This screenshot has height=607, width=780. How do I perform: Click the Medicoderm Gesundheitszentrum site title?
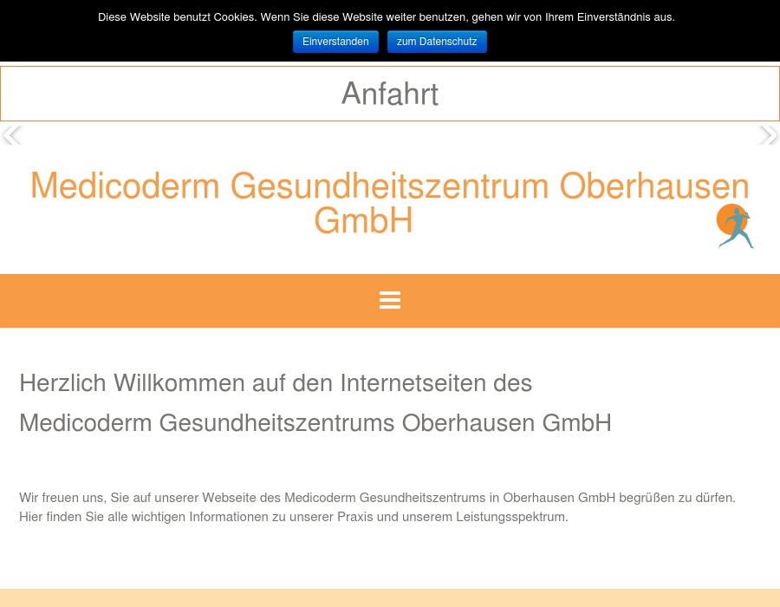389,201
